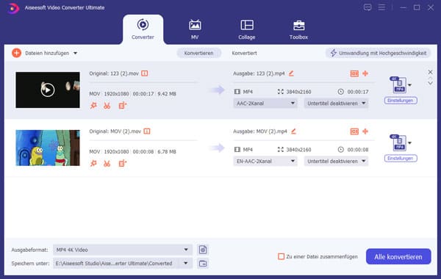Open the hamburger menu in title bar
Image resolution: width=441 pixels, height=279 pixels.
pos(381,7)
